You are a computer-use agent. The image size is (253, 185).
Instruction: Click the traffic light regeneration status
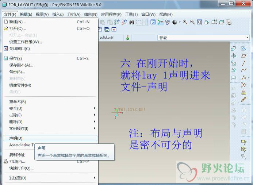coord(127,38)
